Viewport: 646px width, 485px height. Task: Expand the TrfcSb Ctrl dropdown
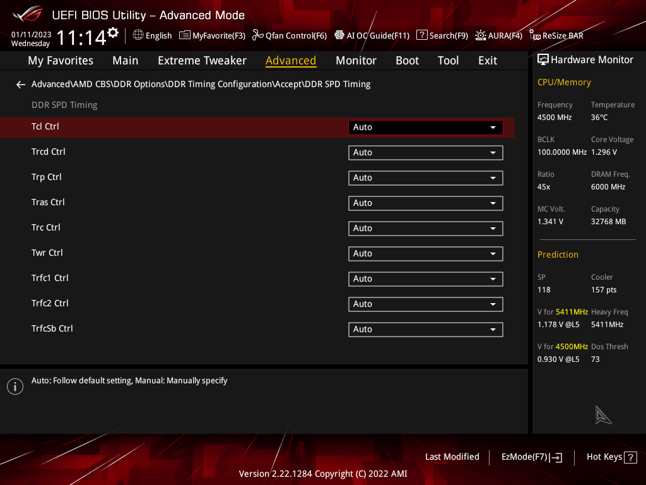pyautogui.click(x=426, y=330)
